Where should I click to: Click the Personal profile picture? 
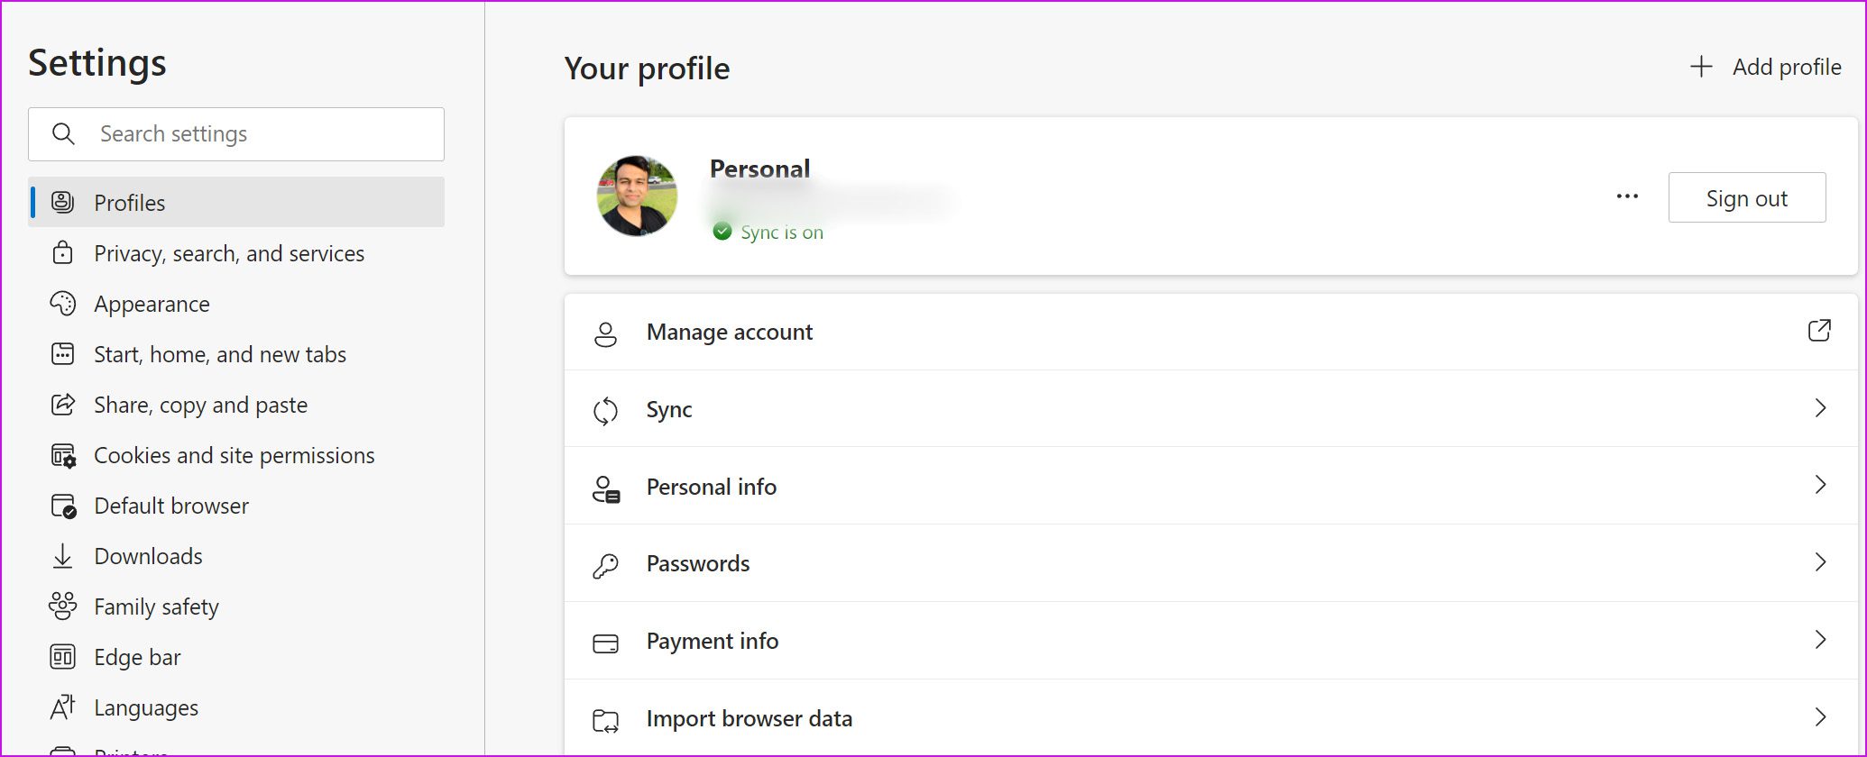click(637, 196)
